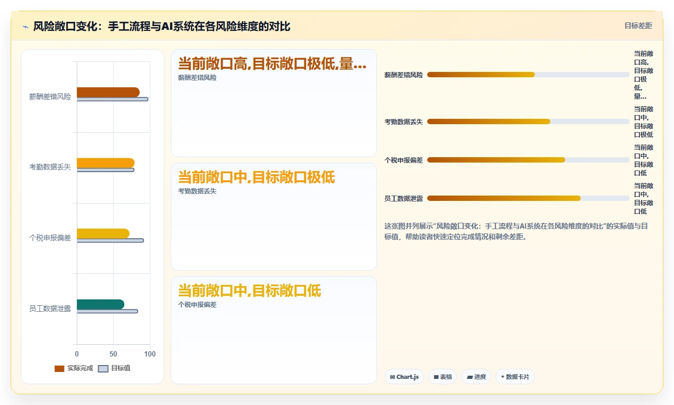Viewport: 674px width, 405px height.
Task: Click the axis value 50 on chart
Action: [x=113, y=354]
